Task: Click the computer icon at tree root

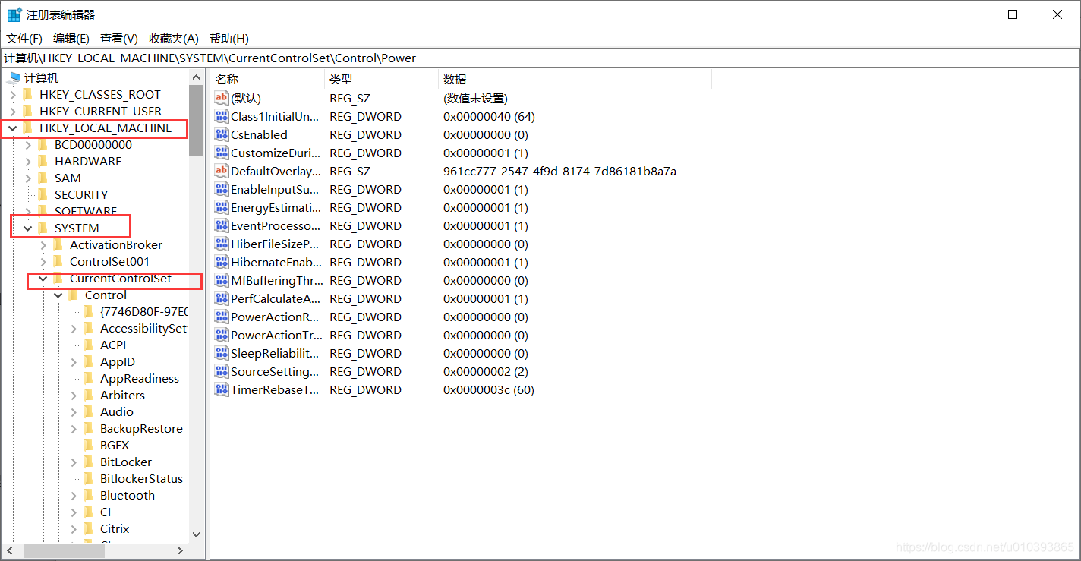Action: click(x=14, y=77)
